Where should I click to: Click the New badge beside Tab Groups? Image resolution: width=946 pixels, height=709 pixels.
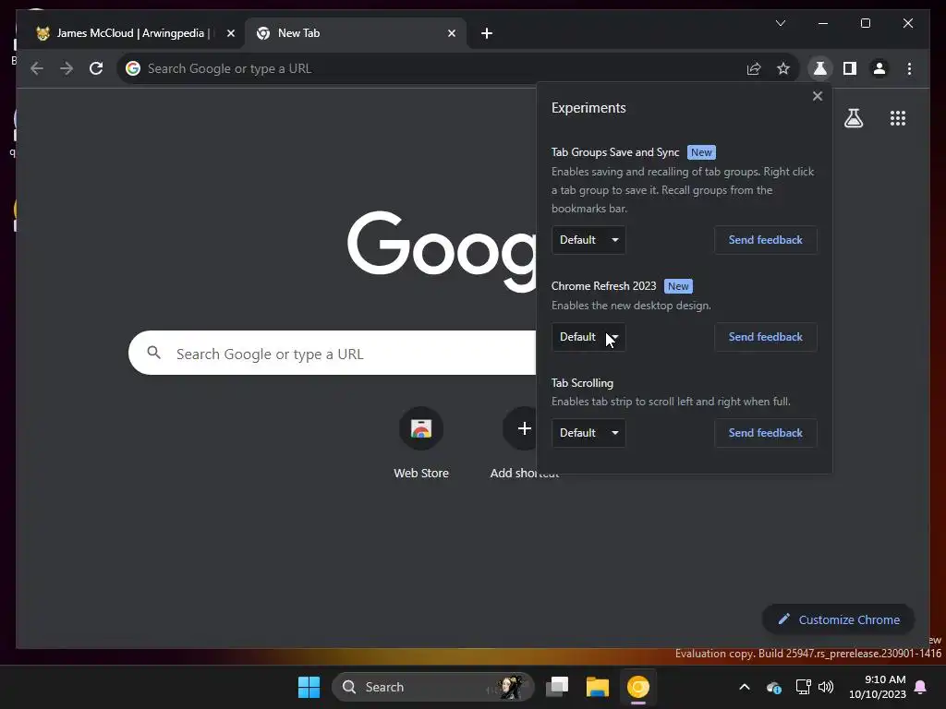tap(701, 152)
